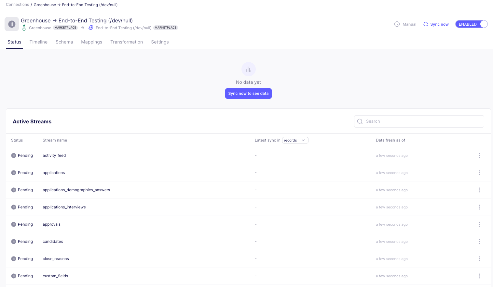Click the clock icon beside Manual
The width and height of the screenshot is (493, 287).
click(397, 24)
